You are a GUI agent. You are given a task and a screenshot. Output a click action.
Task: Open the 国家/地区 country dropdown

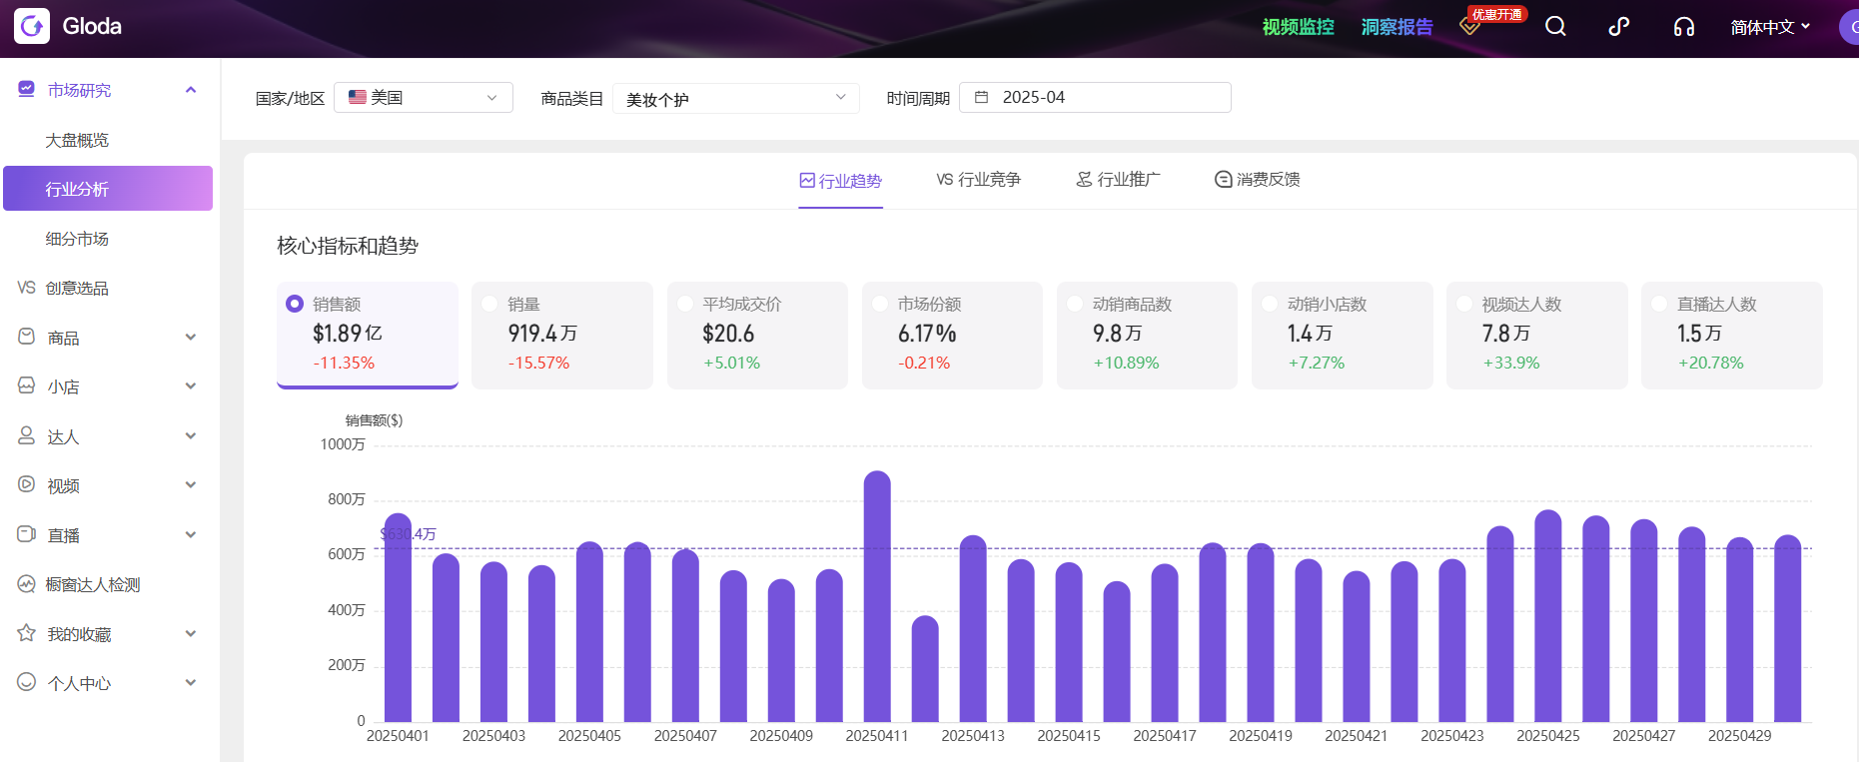click(423, 98)
